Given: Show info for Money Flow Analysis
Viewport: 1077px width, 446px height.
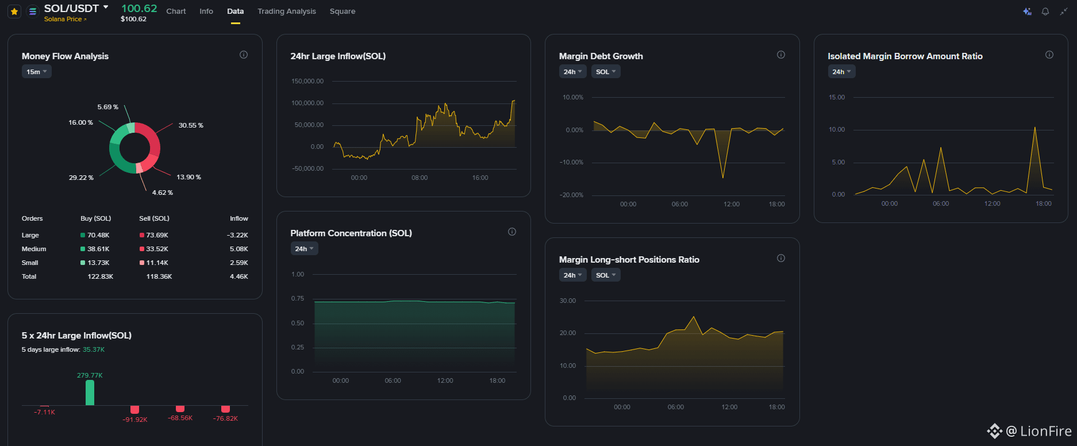Looking at the screenshot, I should (244, 55).
